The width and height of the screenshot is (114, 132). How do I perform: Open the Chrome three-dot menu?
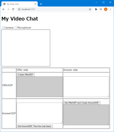click(x=111, y=9)
